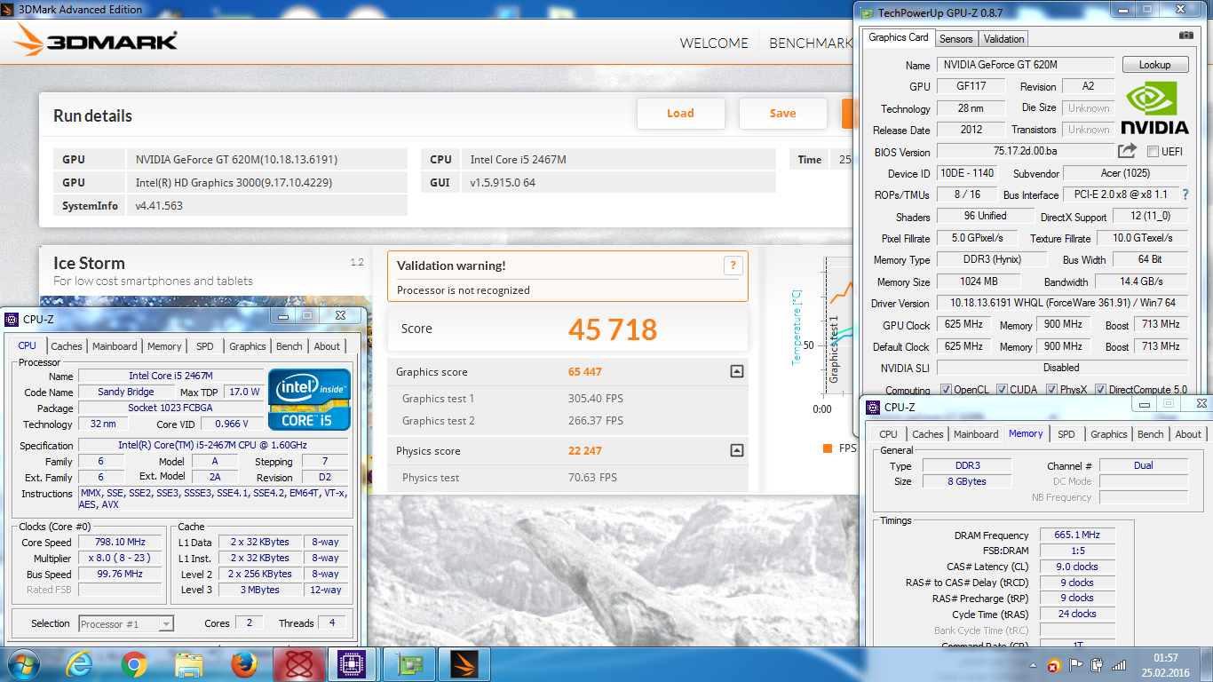Open the Validation tab in GPU-Z
Viewport: 1213px width, 682px height.
click(x=1004, y=39)
